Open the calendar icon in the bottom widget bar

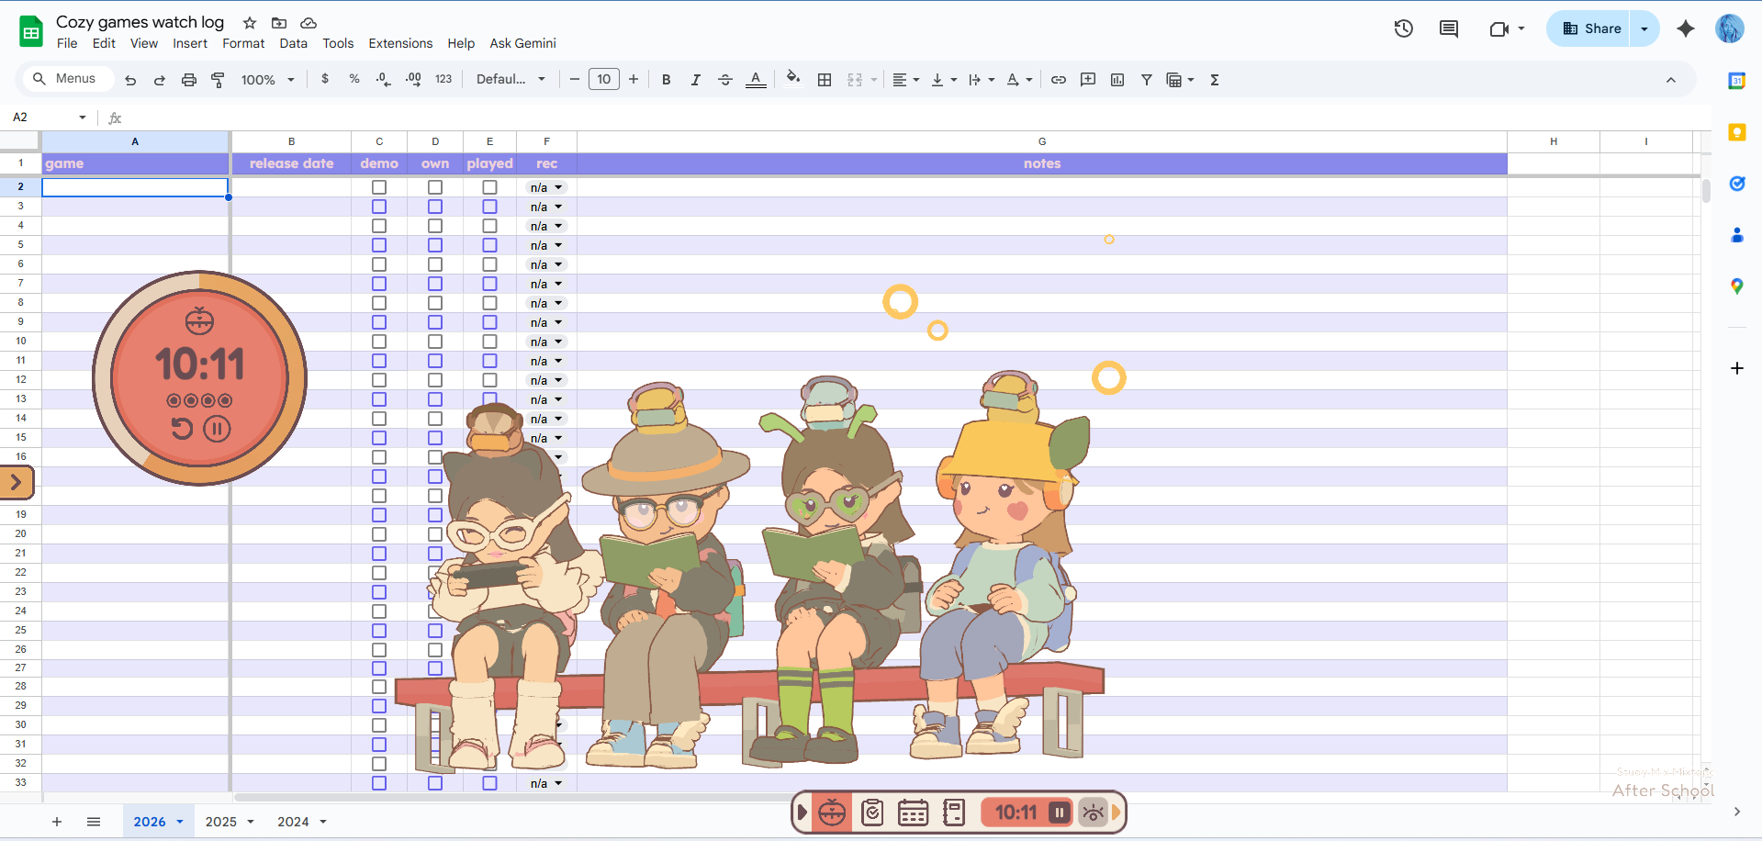[x=913, y=812]
